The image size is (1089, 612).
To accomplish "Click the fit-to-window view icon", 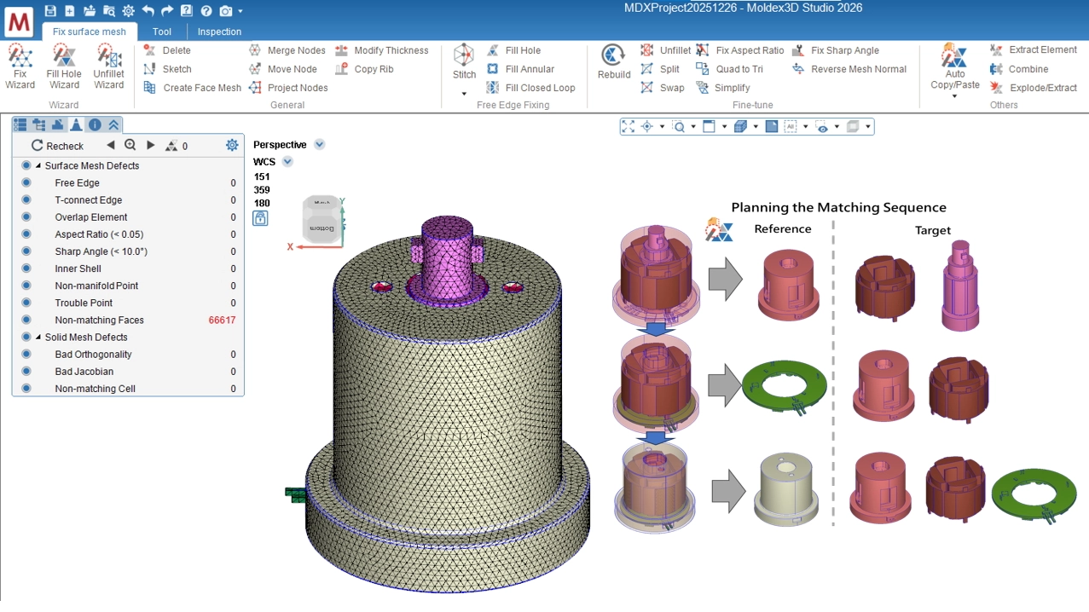I will (628, 127).
